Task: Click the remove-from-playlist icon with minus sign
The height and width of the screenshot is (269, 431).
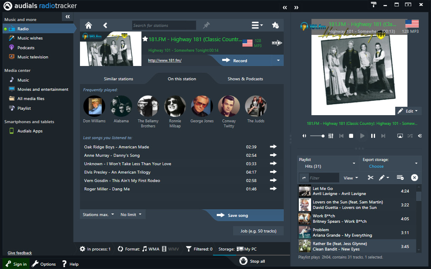Action: 400,178
